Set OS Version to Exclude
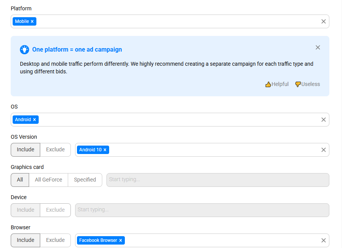This screenshot has height=248, width=342. [x=55, y=150]
